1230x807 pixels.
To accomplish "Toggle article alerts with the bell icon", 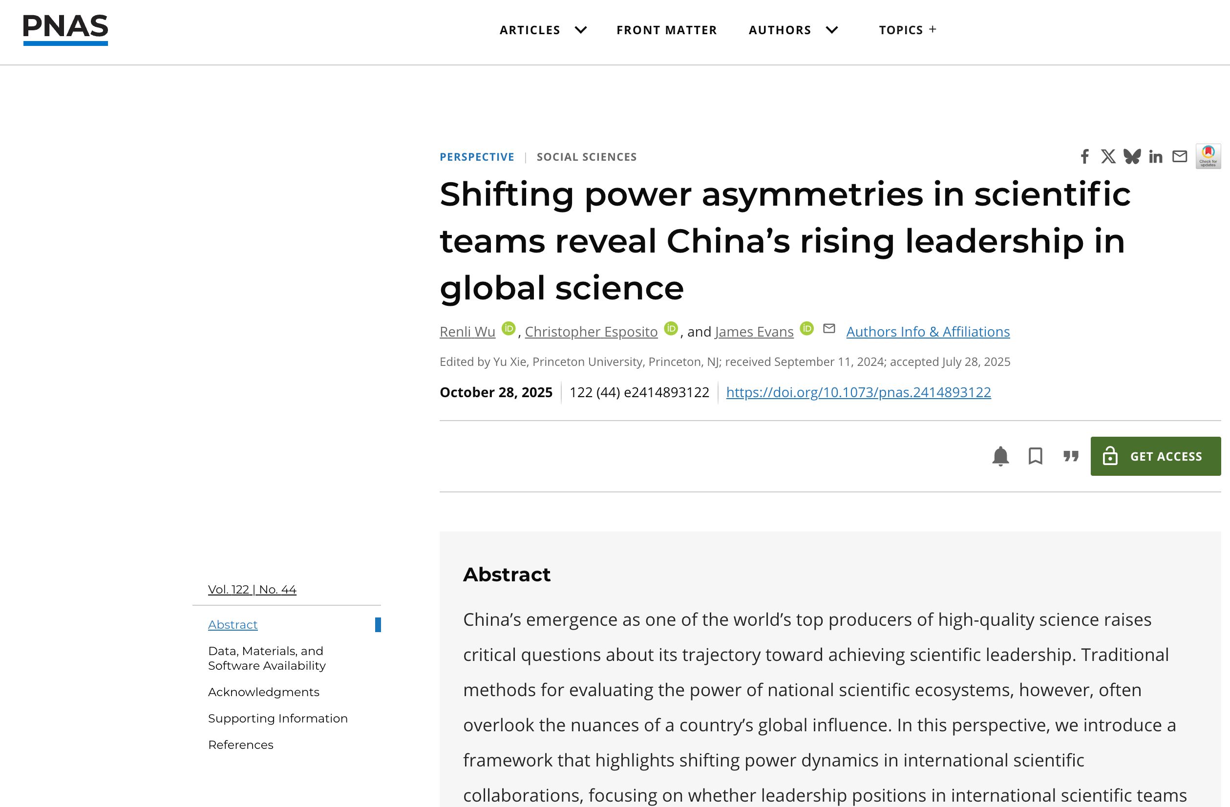I will pyautogui.click(x=1000, y=456).
